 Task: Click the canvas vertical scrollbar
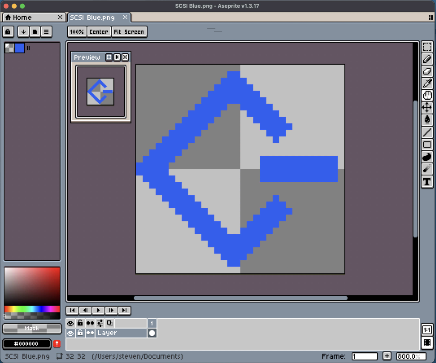[416, 169]
